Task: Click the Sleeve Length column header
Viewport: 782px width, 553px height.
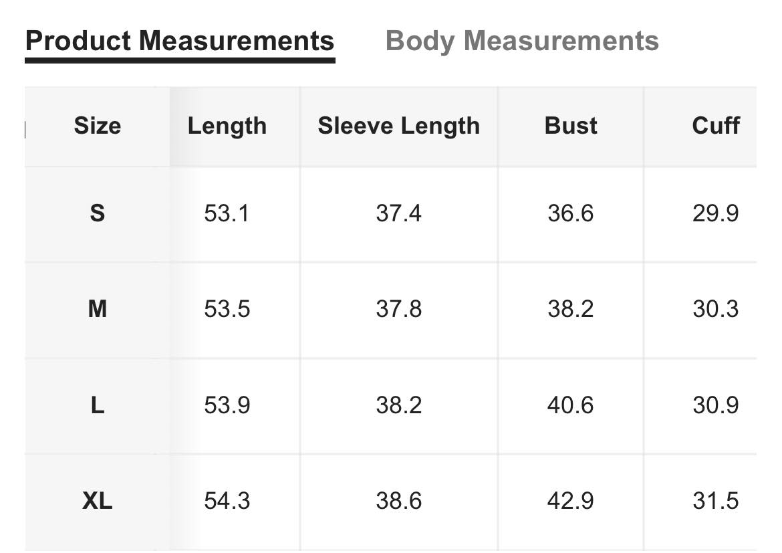Action: 399,126
